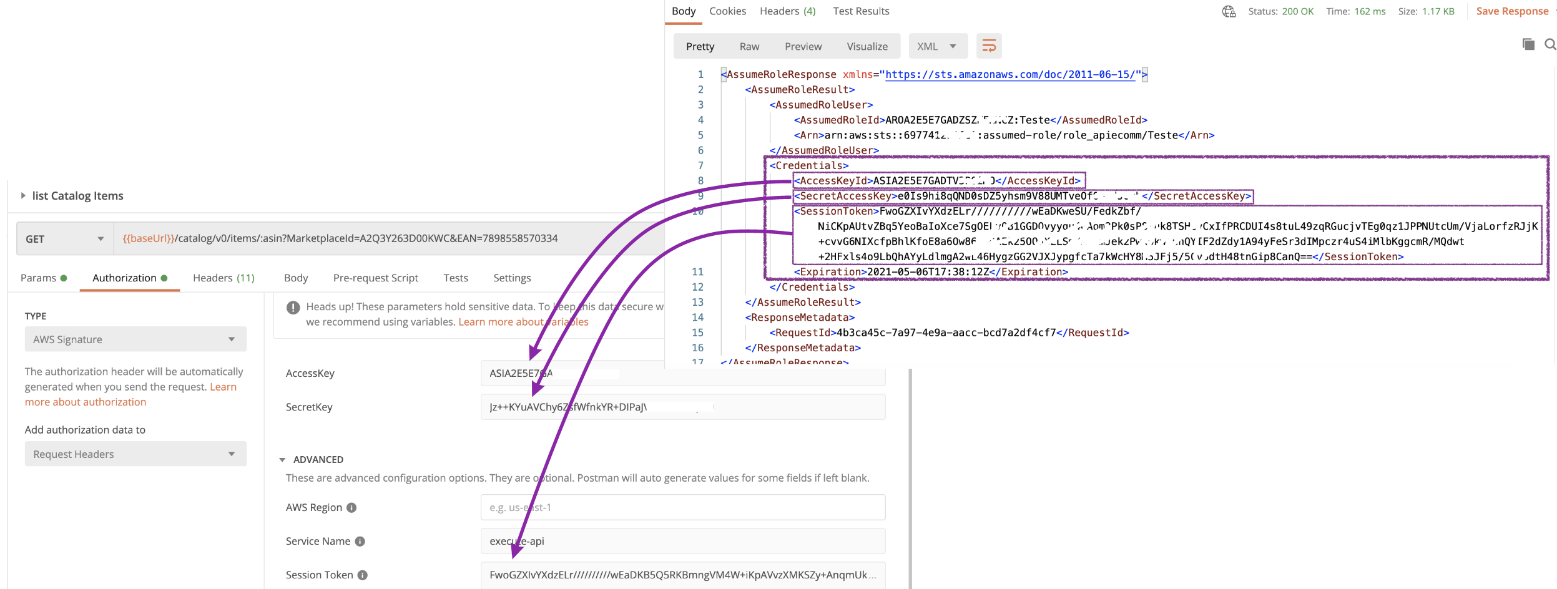Viewport: 1557px width, 589px height.
Task: Click the network globe icon beside Status
Action: pyautogui.click(x=1229, y=11)
